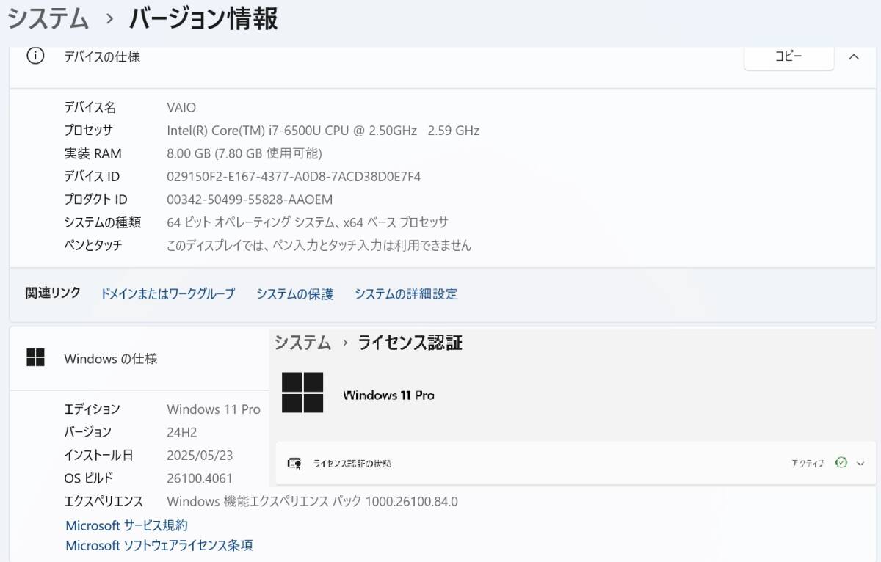This screenshot has height=562, width=881.
Task: Open the システムの保護 link
Action: coord(294,293)
